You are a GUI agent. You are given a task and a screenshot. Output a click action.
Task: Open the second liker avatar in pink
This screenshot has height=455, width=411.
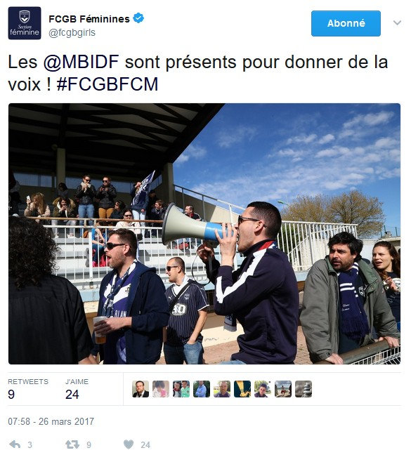click(x=161, y=389)
